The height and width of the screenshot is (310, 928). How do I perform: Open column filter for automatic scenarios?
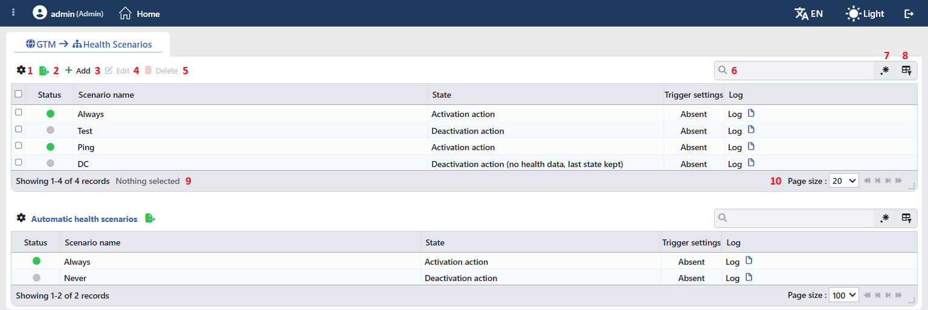click(x=906, y=218)
